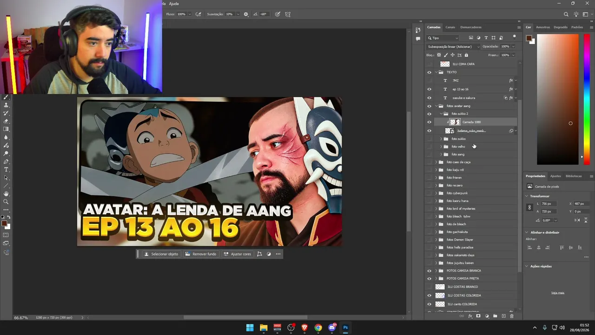Collapse the 'foto zukko 2' group

tap(441, 114)
